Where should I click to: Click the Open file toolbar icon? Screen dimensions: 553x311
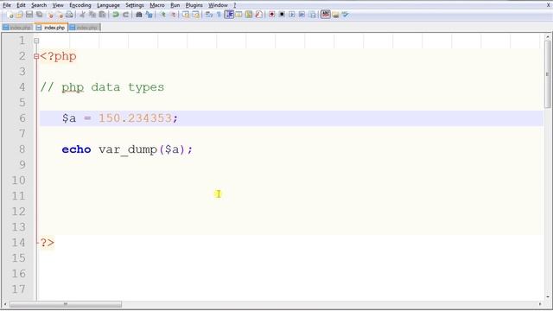point(19,15)
